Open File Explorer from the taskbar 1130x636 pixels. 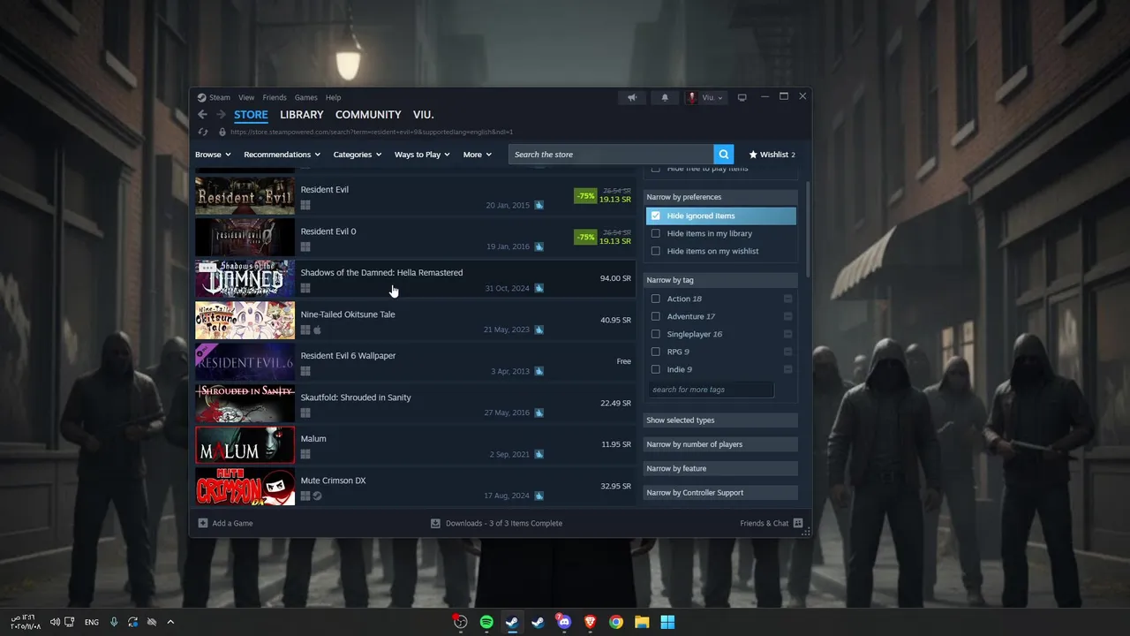pos(642,622)
